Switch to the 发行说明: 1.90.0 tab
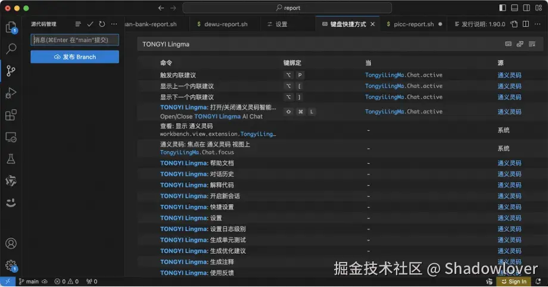Image resolution: width=548 pixels, height=287 pixels. pyautogui.click(x=479, y=24)
